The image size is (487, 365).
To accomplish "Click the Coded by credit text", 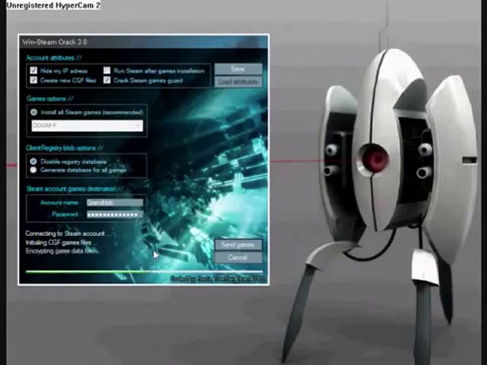I will [x=218, y=279].
